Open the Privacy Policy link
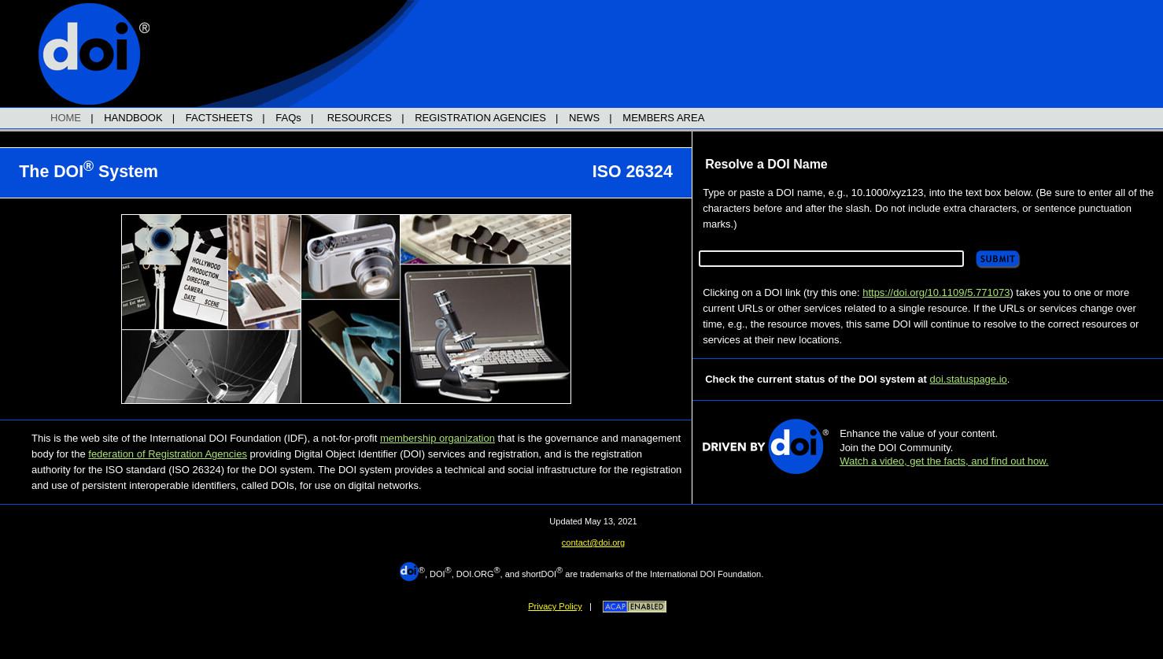Screen dimensions: 1163x659 555,606
